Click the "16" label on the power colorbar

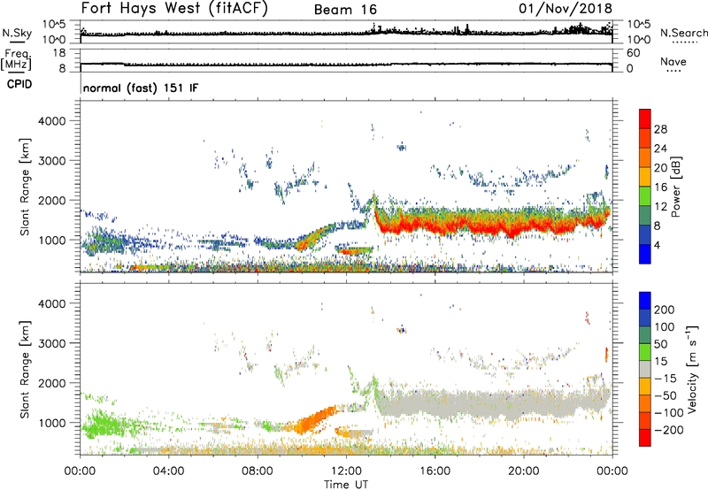tap(660, 188)
